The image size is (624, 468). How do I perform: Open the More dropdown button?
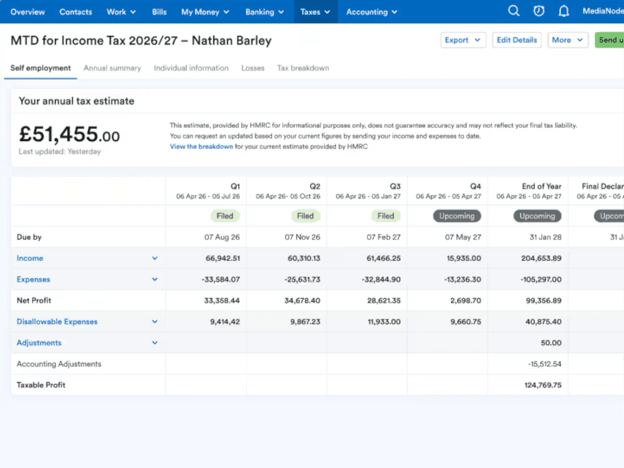click(567, 40)
